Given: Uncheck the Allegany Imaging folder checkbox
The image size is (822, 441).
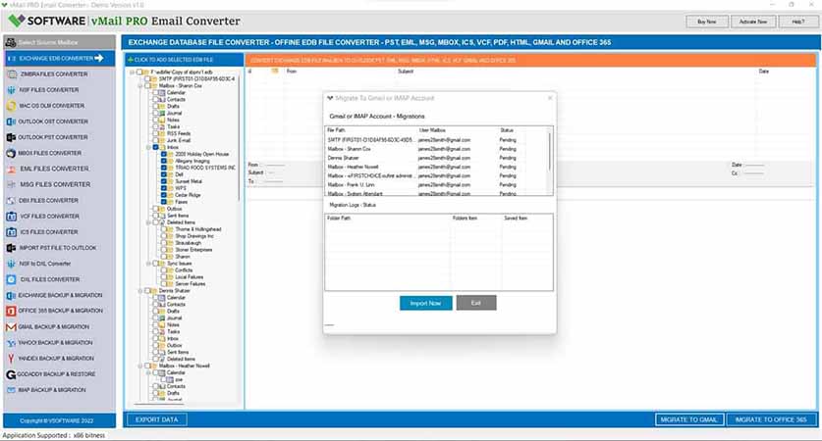Looking at the screenshot, I should (x=164, y=161).
